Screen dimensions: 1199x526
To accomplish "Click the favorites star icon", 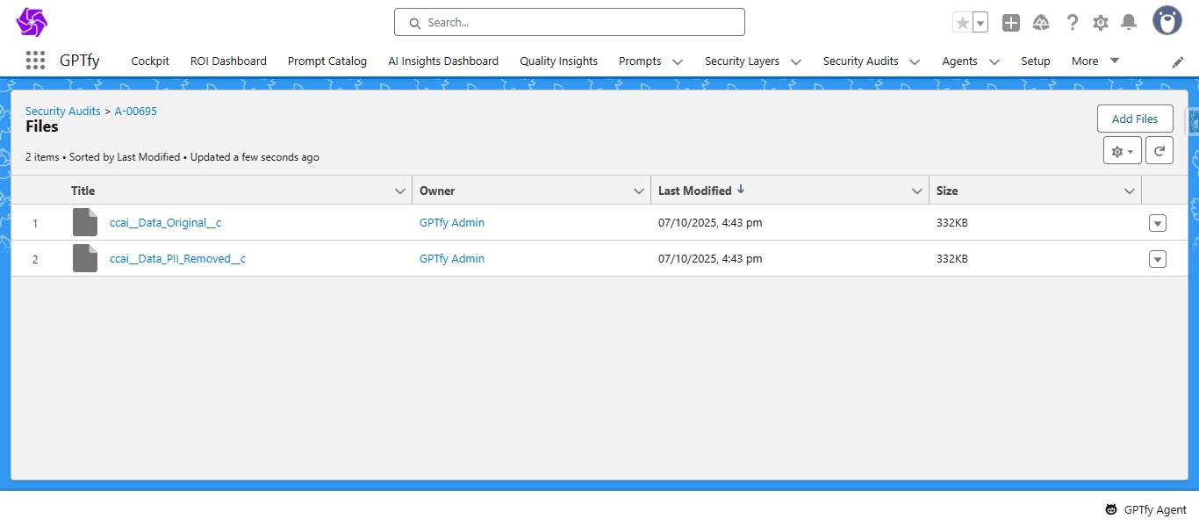I will click(963, 23).
